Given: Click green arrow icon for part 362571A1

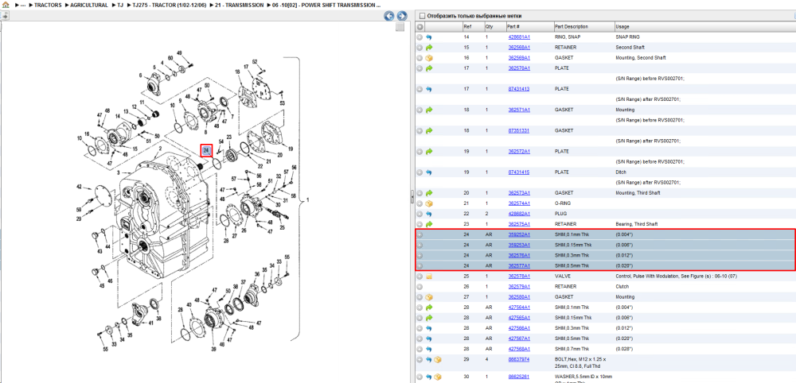Looking at the screenshot, I should click(x=428, y=110).
